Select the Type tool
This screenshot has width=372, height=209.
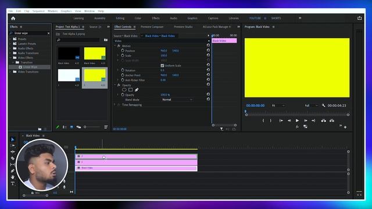point(13,183)
